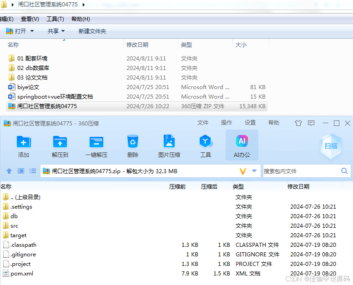The image size is (353, 285).
Task: Open the feedback message icon in title bar
Action: tap(311, 123)
